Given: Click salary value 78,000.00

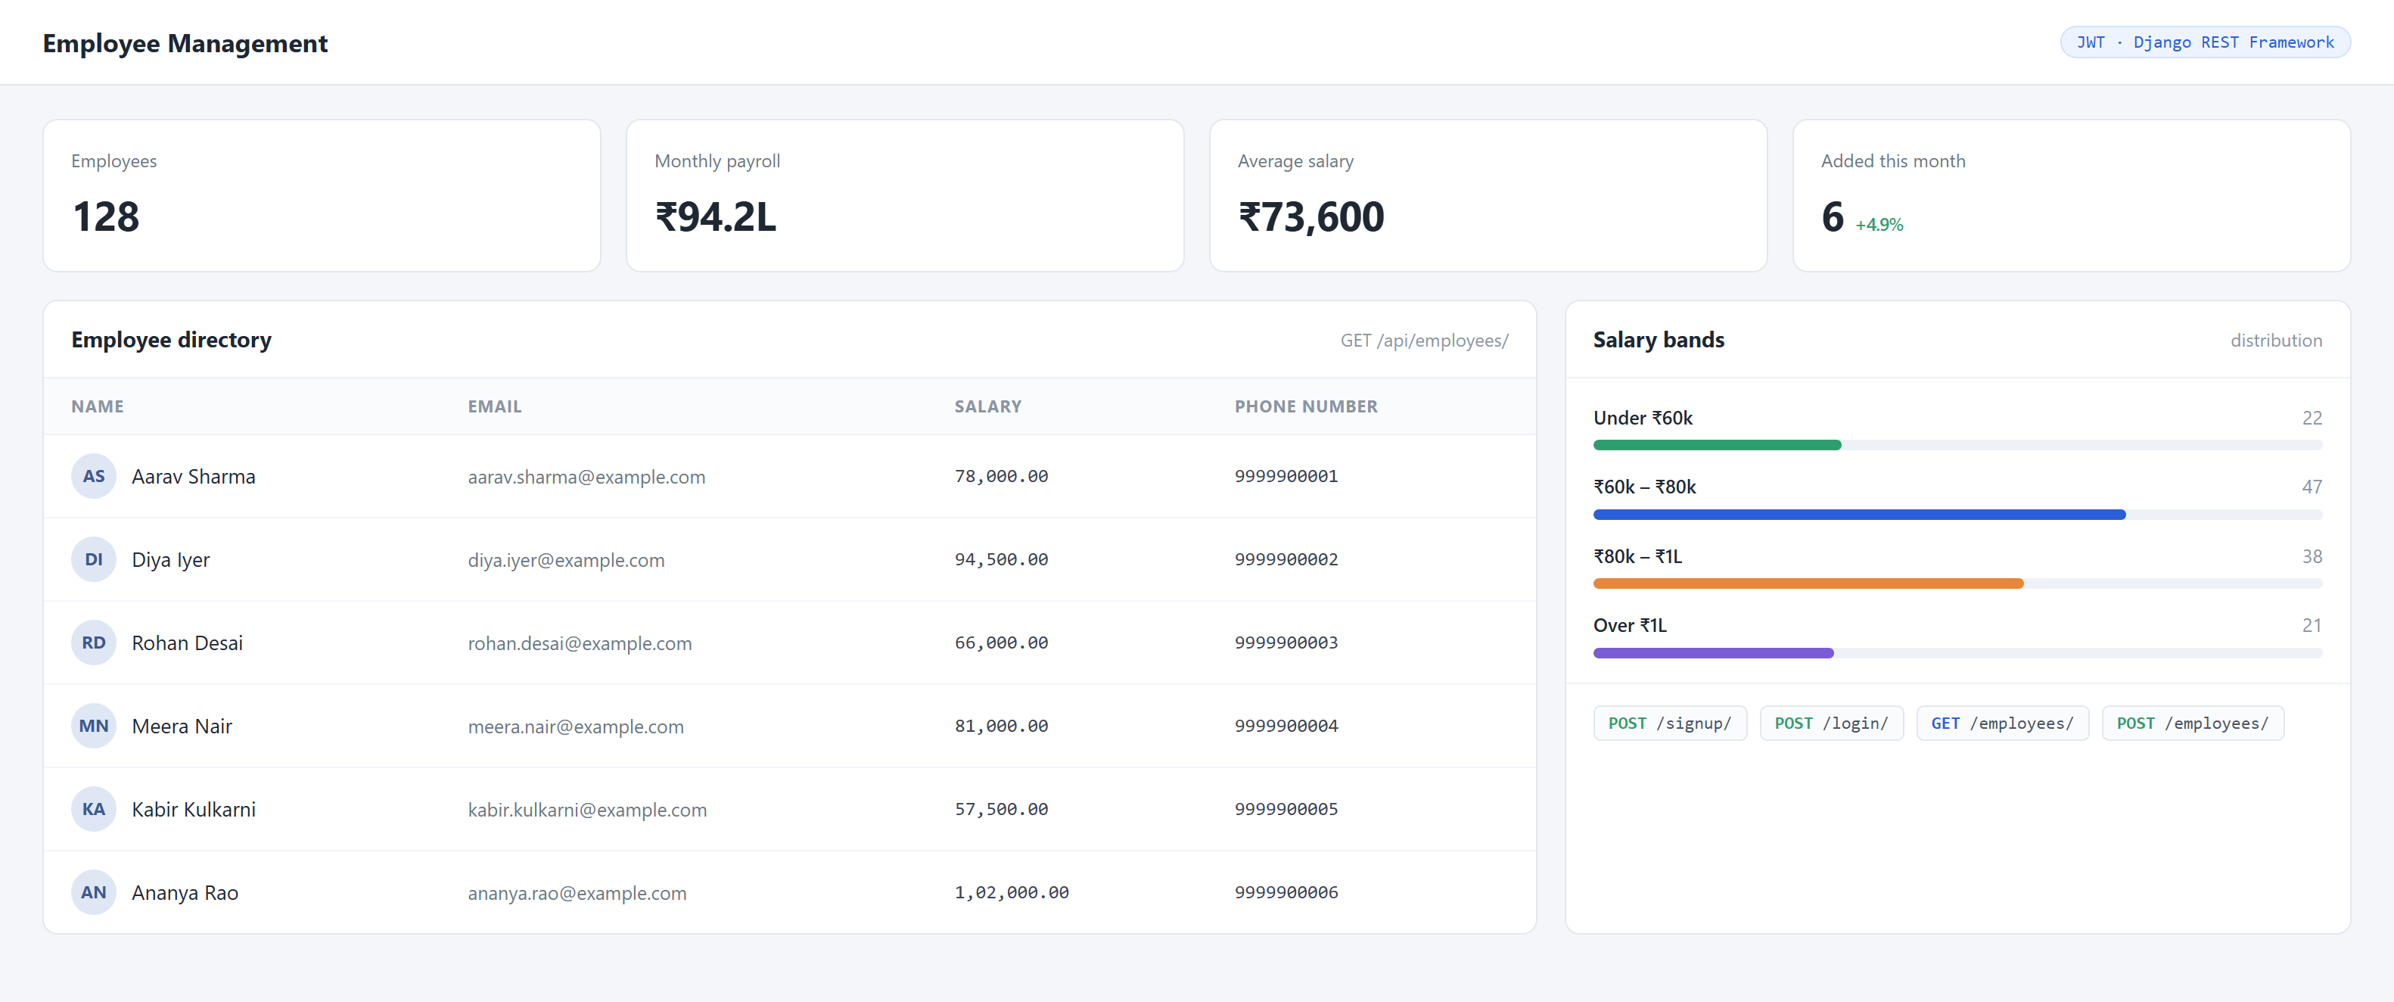Looking at the screenshot, I should click(x=1001, y=476).
